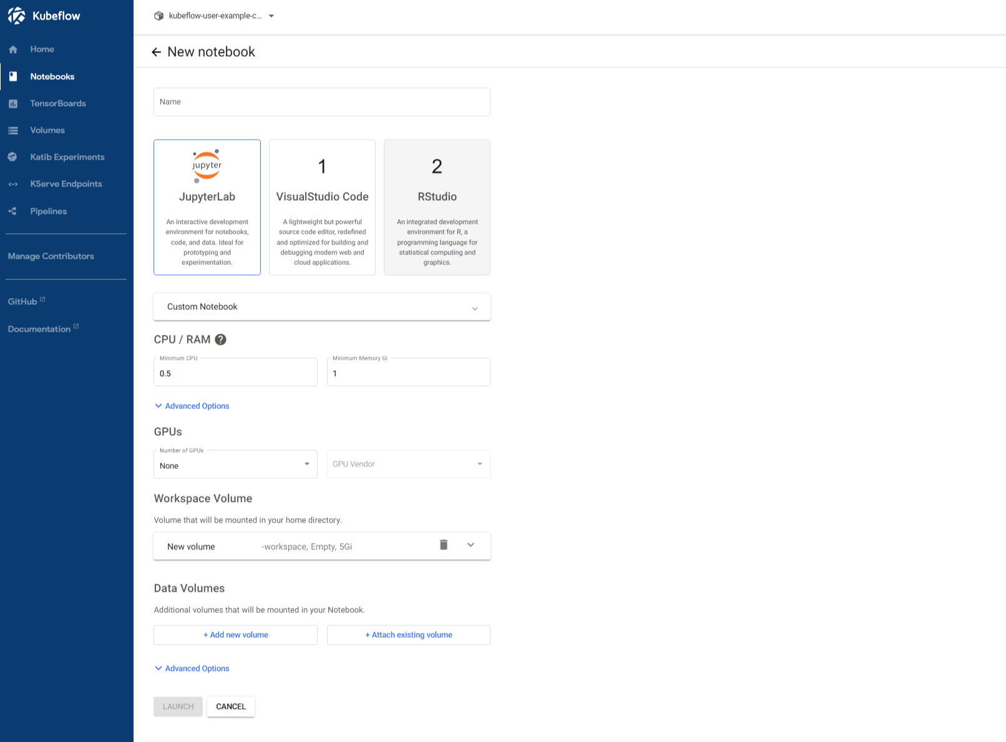Go back using the left arrow icon
Screen dimensions: 1006x742
156,52
